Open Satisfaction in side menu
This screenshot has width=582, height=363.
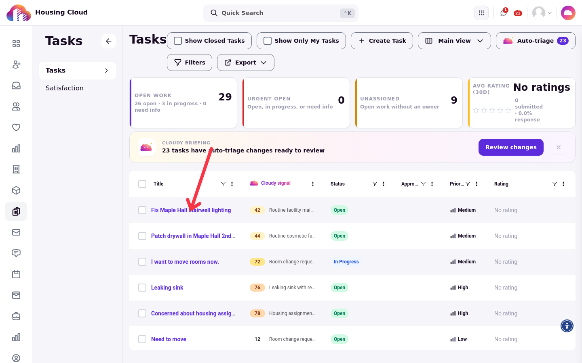click(x=65, y=88)
